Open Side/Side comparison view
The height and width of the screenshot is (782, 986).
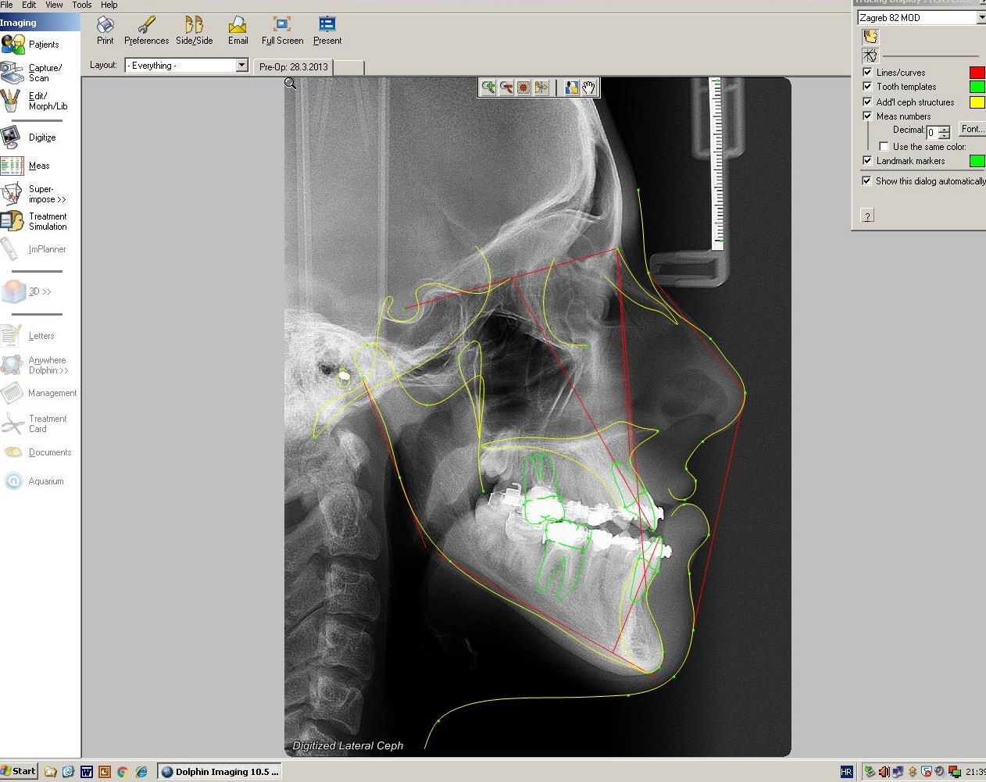[x=194, y=31]
